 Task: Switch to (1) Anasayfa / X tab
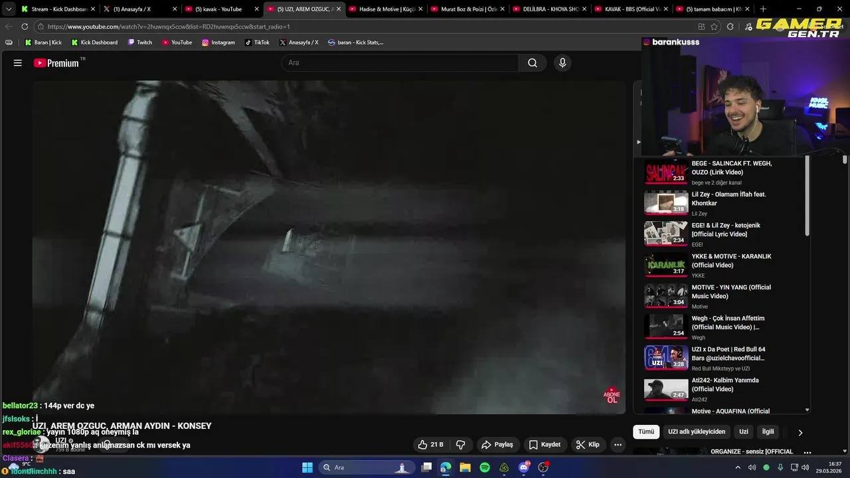click(140, 9)
